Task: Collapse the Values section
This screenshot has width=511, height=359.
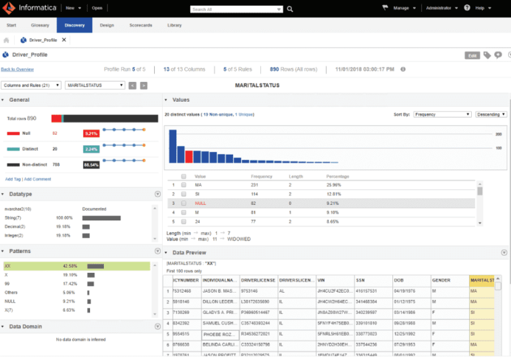Action: 166,100
